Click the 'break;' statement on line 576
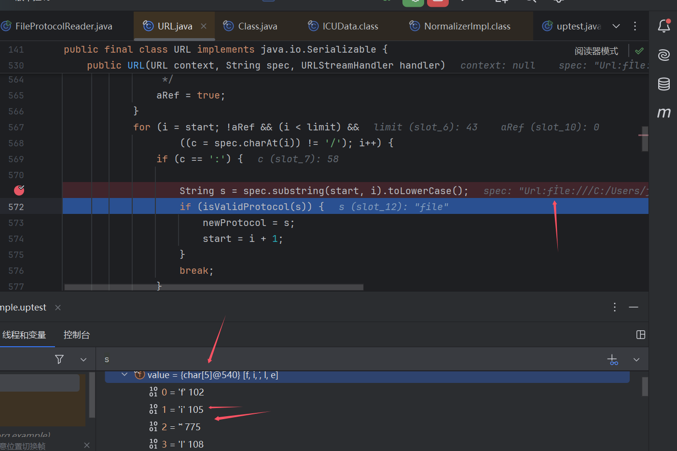677x451 pixels. click(196, 270)
